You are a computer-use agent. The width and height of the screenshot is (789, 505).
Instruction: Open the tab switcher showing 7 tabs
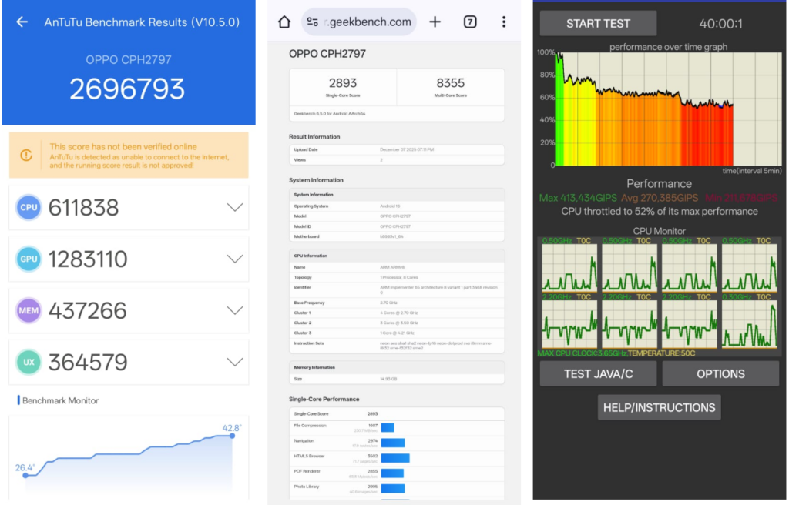(470, 22)
